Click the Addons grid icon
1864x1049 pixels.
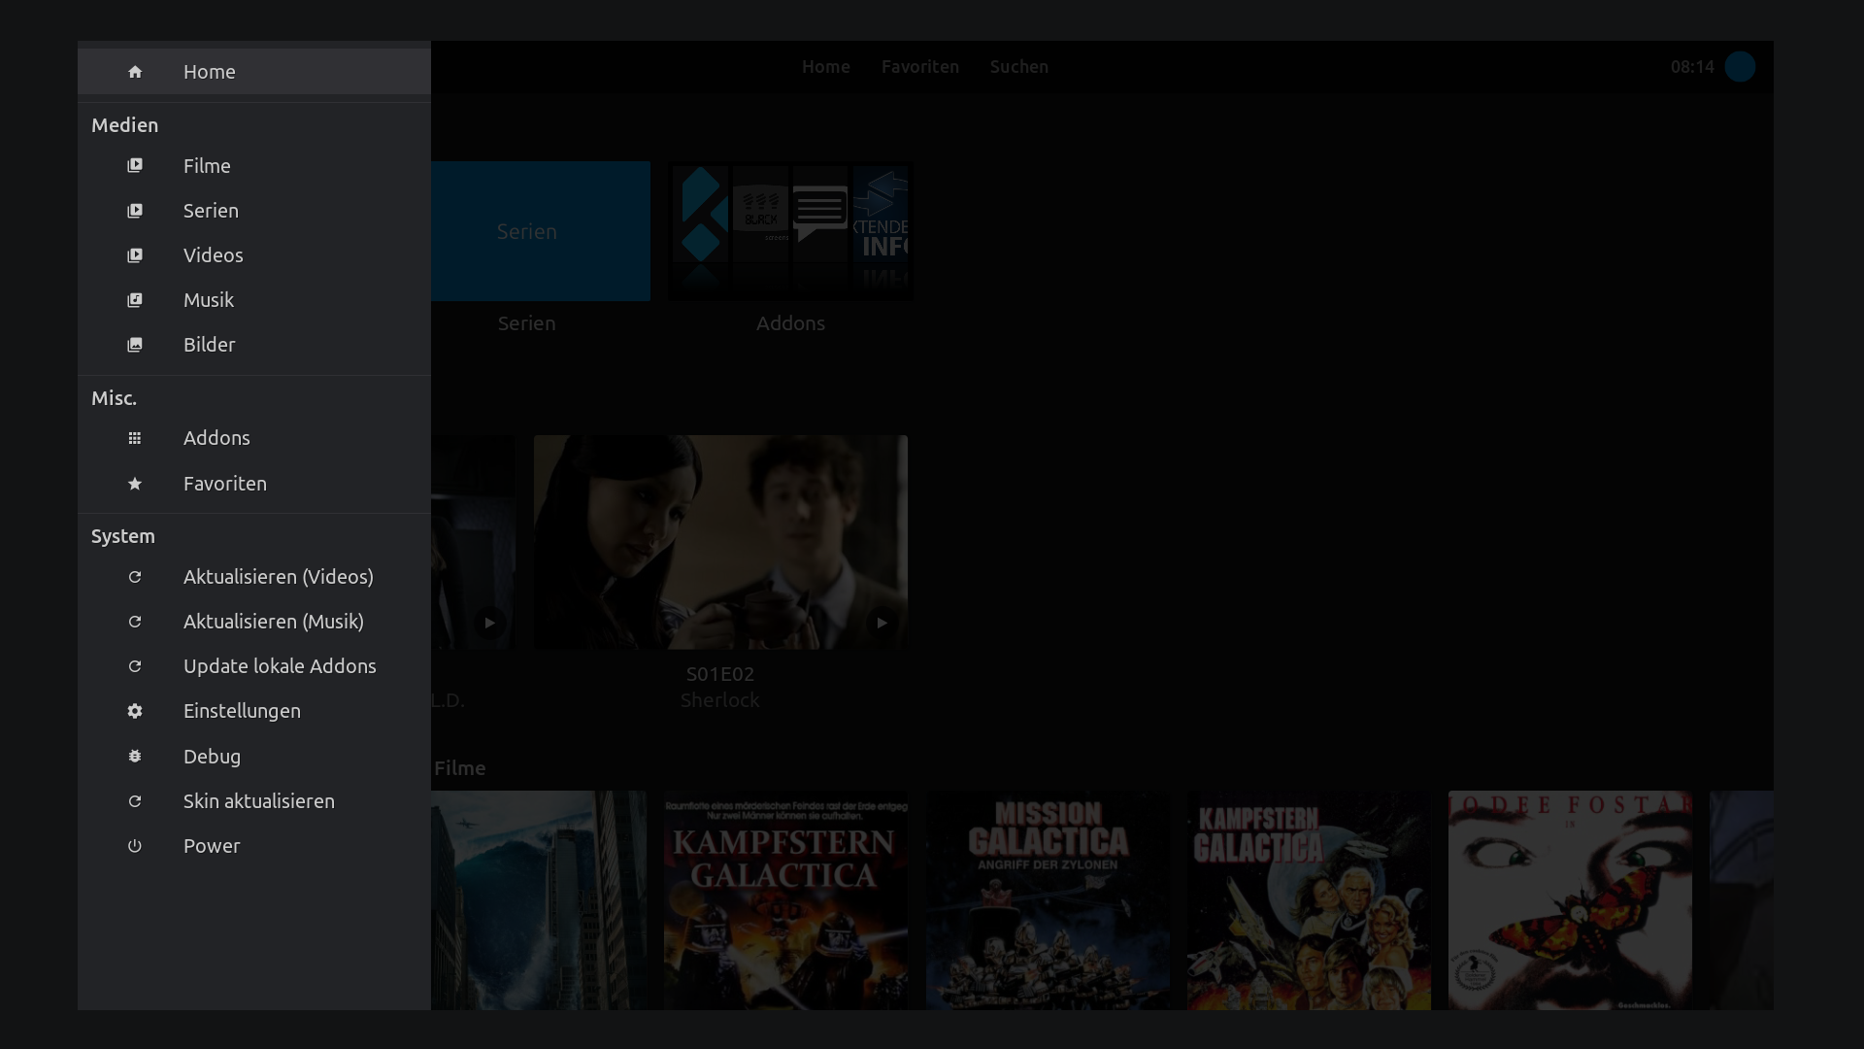[x=135, y=438]
